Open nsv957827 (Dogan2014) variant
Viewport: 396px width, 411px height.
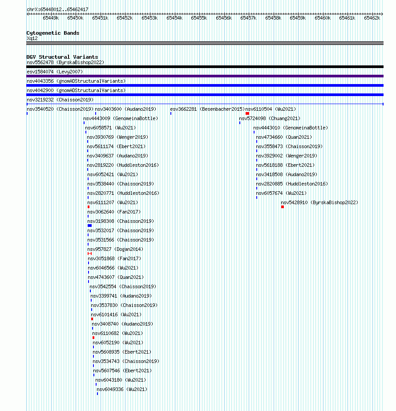coord(115,249)
